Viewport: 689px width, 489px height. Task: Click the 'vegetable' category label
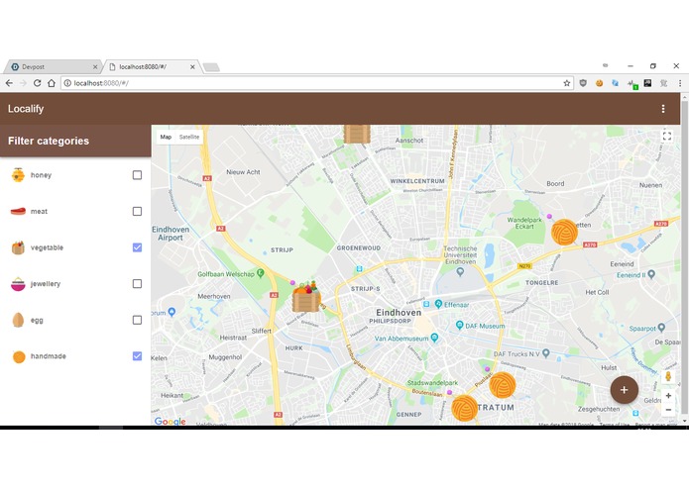47,247
